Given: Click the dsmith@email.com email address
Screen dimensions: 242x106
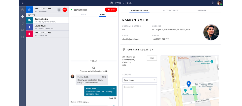Looking at the screenshot, I should 131,39.
